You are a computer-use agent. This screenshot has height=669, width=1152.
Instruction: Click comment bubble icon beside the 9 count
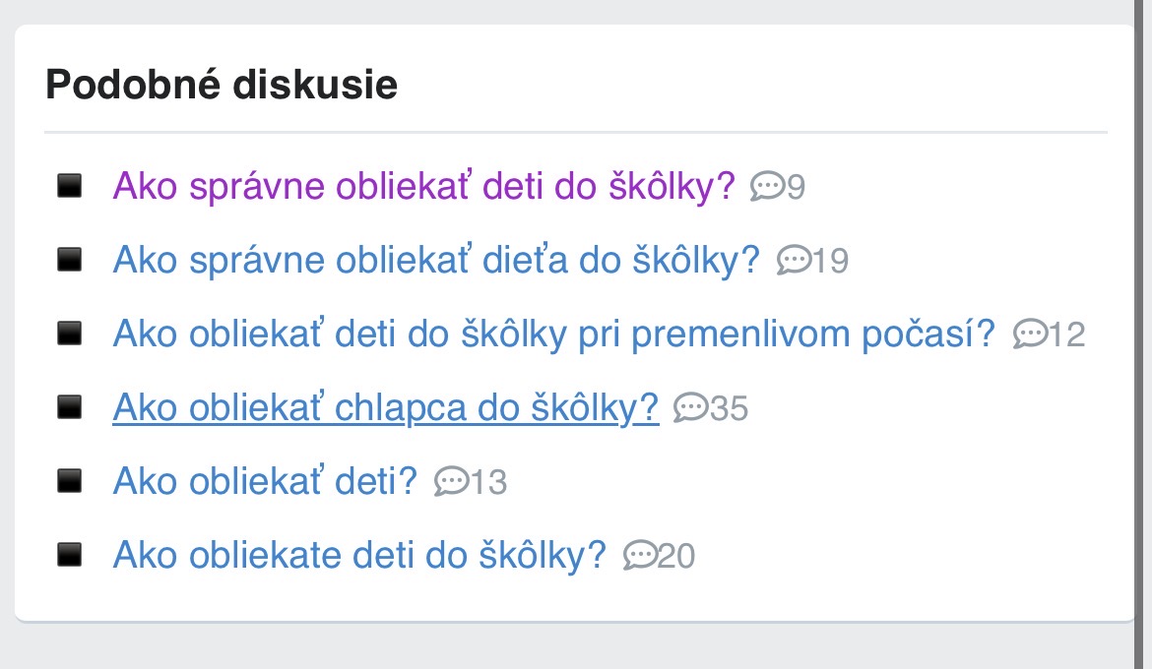pyautogui.click(x=767, y=186)
